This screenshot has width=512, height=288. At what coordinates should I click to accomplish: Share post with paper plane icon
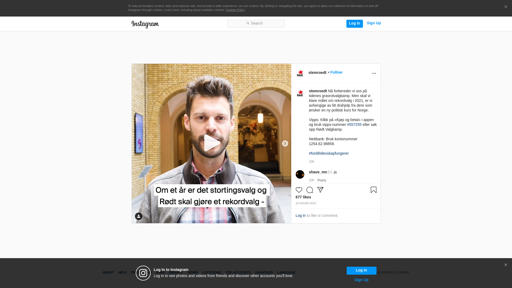click(x=320, y=190)
